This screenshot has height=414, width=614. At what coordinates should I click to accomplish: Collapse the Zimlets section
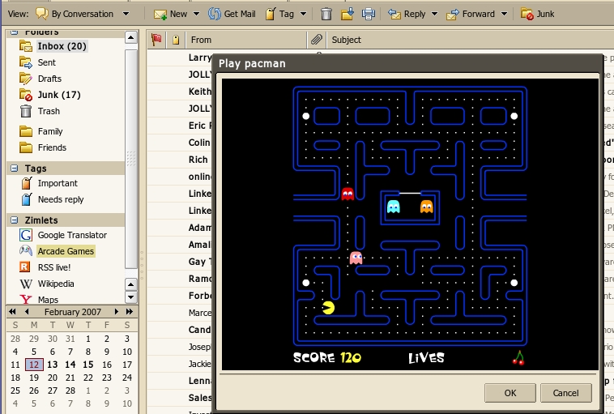[15, 220]
